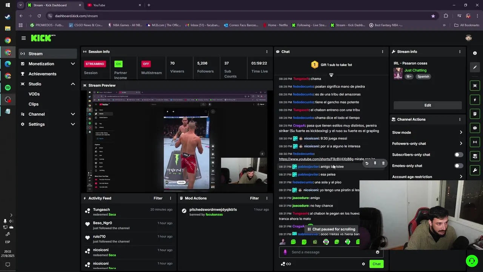Open the youtube.com/shorts link in chat
483x272 pixels.
coord(316,159)
